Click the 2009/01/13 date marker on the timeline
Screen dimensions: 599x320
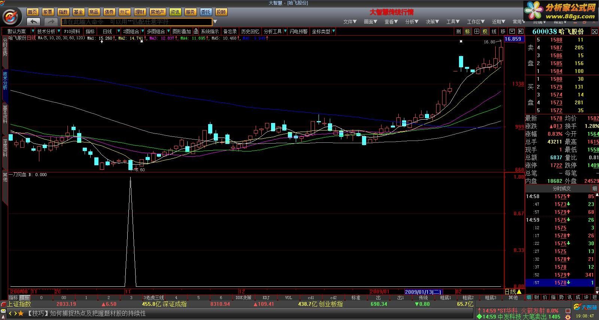click(423, 292)
